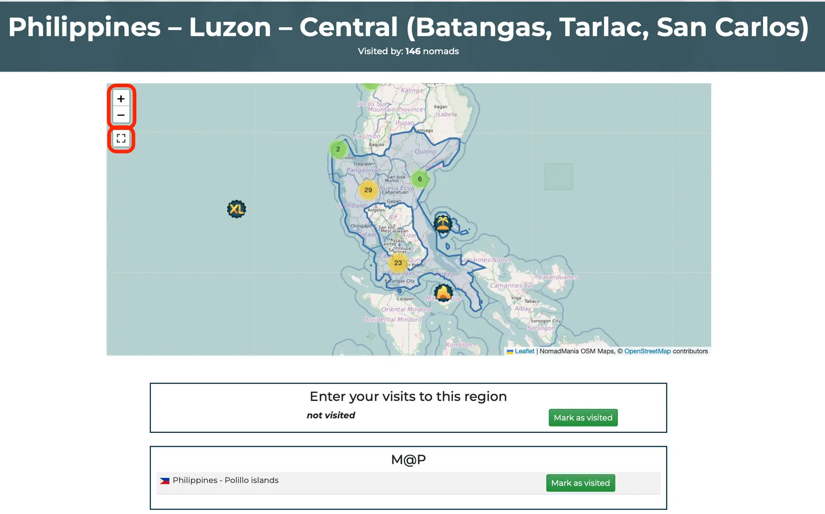Toggle fullscreen map view
825x514 pixels.
[x=121, y=139]
